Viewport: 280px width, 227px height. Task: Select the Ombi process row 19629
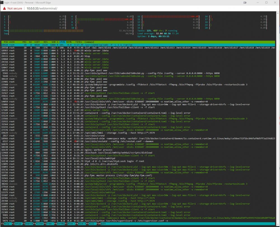[x=138, y=133]
